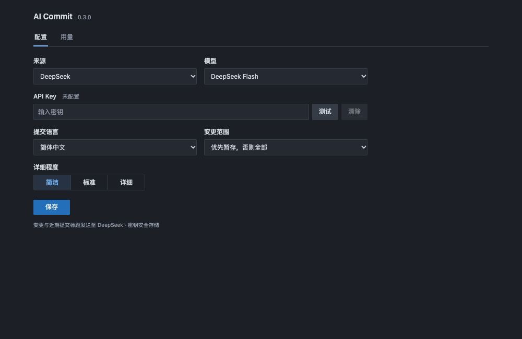
Task: Click the 保存 button
Action: click(x=52, y=207)
